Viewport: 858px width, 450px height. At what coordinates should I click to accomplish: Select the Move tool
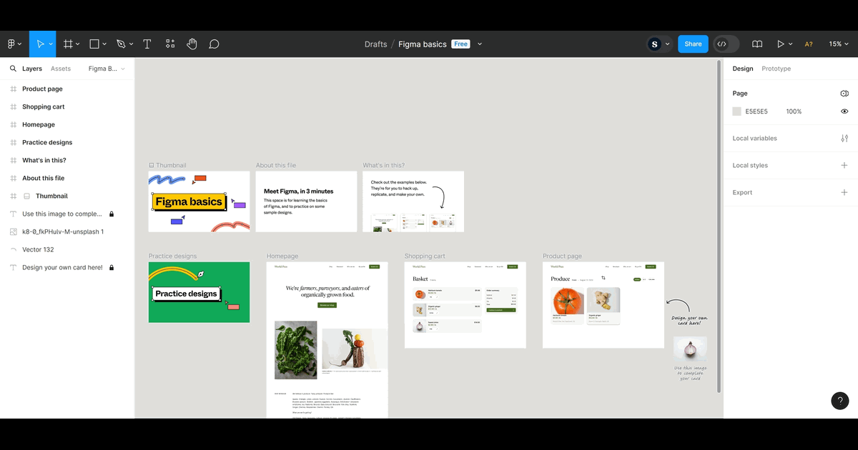tap(40, 44)
